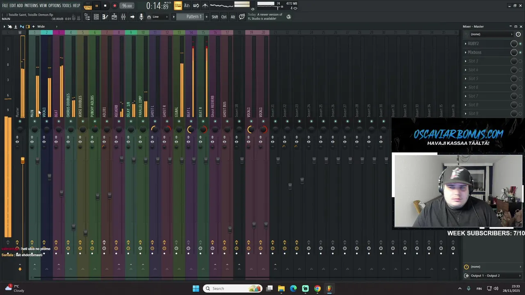The width and height of the screenshot is (525, 295).
Task: Open File Explorer from the taskbar
Action: [x=281, y=288]
